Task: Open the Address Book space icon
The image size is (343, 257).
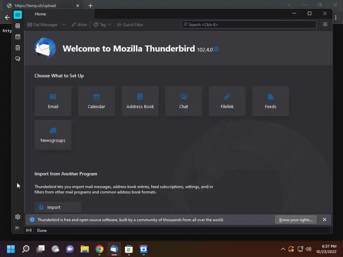Action: click(x=18, y=26)
